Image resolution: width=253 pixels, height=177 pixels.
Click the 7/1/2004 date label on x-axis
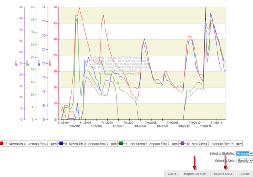click(64, 122)
